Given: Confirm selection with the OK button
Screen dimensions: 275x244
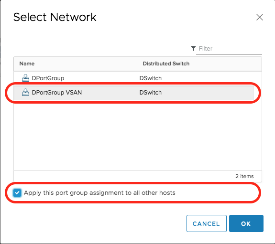Looking at the screenshot, I should 246,223.
